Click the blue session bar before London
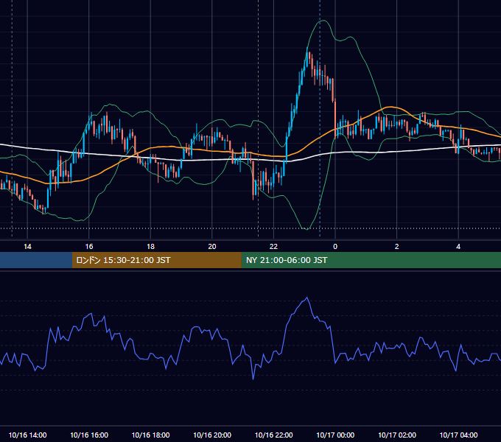Screen dimensions: 501x442 tap(36, 260)
